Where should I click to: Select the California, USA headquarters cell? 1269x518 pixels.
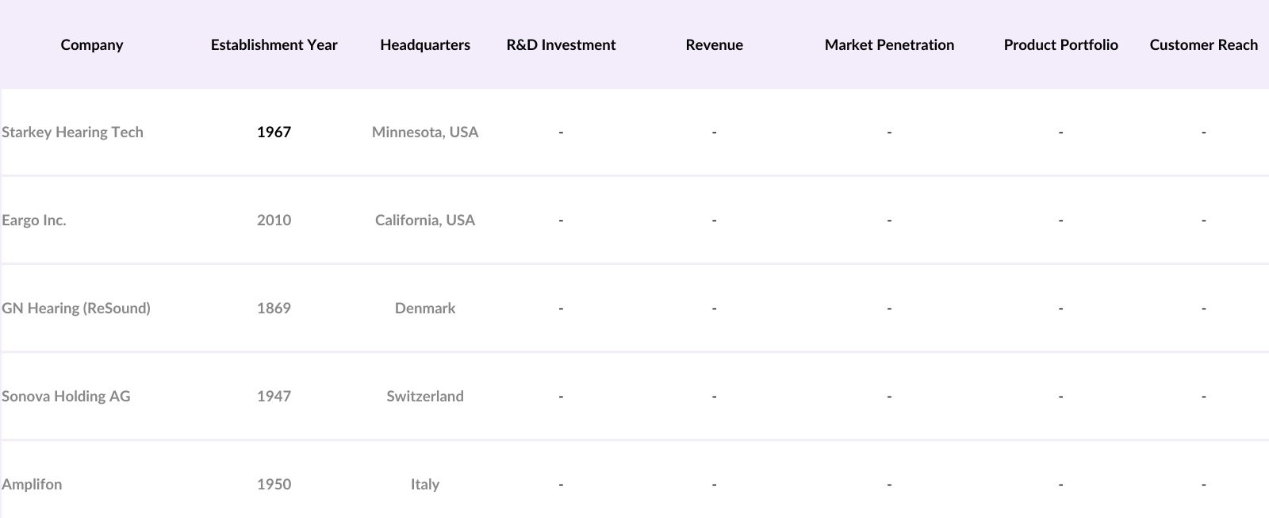pyautogui.click(x=425, y=220)
